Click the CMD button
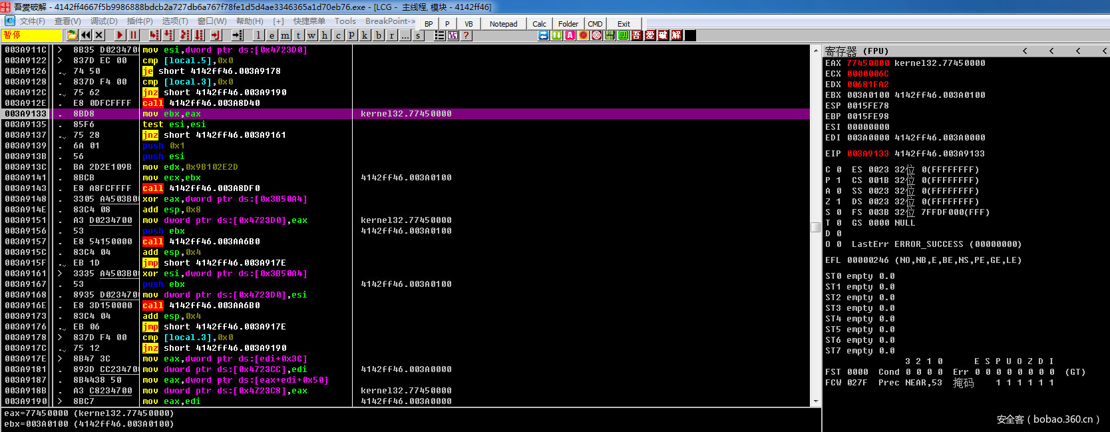Image resolution: width=1110 pixels, height=432 pixels. point(595,24)
